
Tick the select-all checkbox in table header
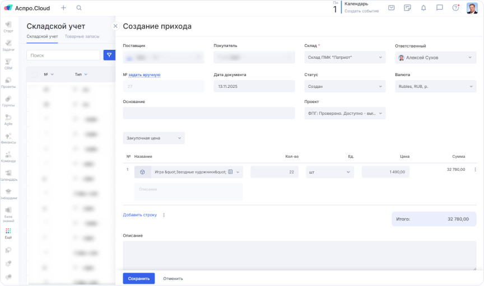(x=34, y=74)
